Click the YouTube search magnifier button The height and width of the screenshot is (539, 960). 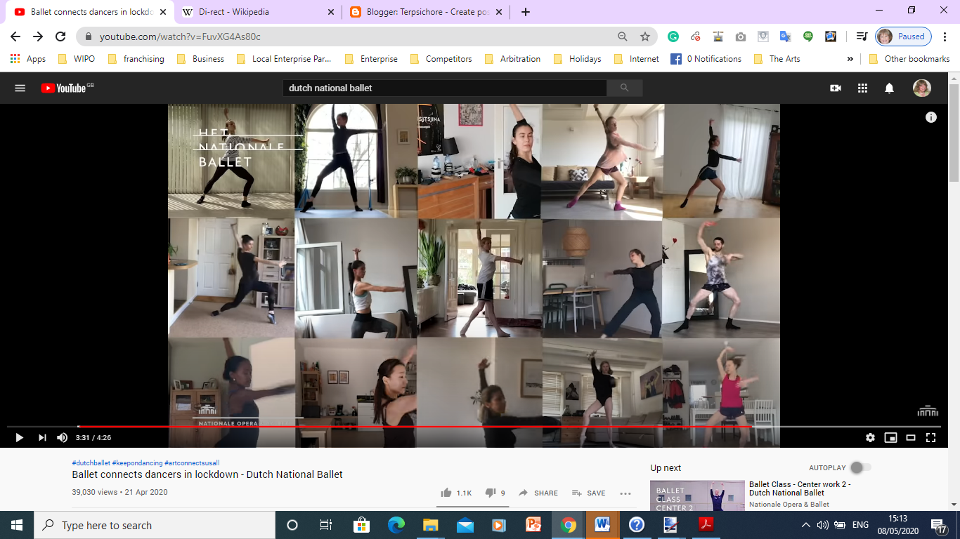tap(624, 88)
